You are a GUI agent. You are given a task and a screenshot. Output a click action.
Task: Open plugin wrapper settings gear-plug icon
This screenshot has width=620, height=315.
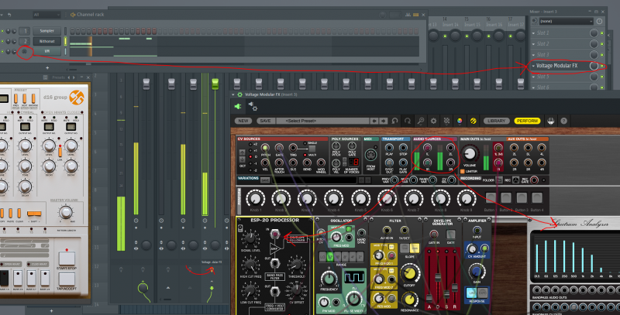[253, 106]
